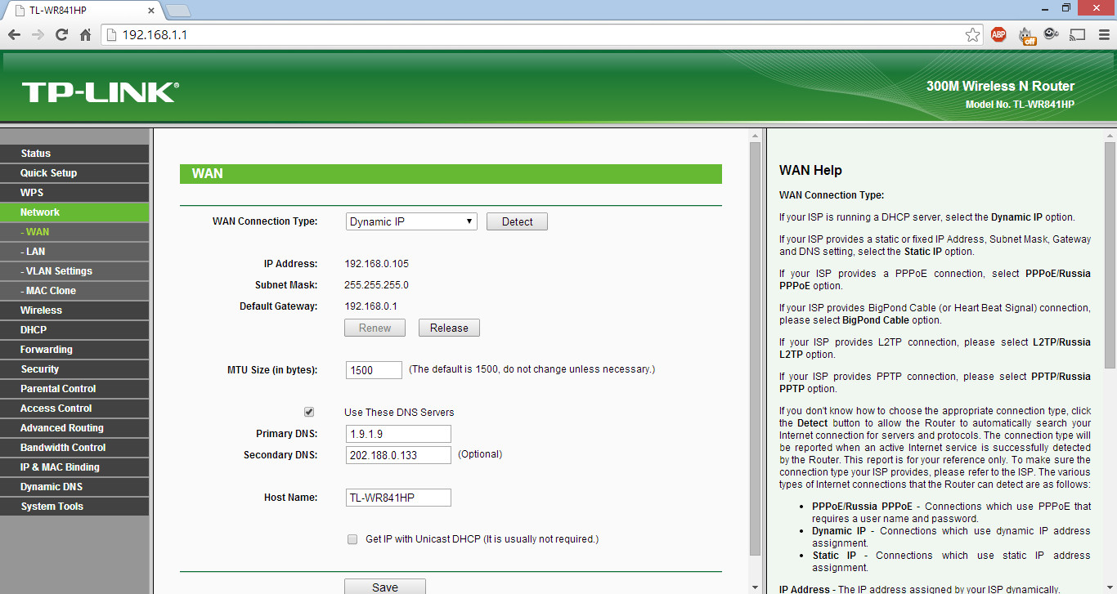The width and height of the screenshot is (1117, 594).
Task: Expand the Security menu
Action: [74, 369]
